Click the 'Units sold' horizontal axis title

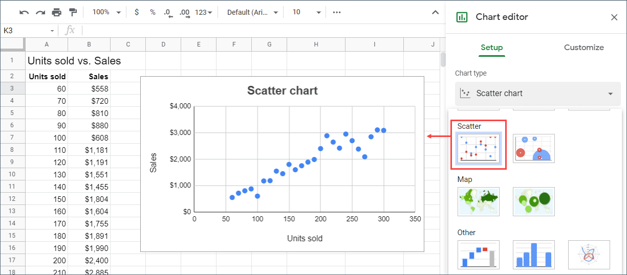click(305, 238)
